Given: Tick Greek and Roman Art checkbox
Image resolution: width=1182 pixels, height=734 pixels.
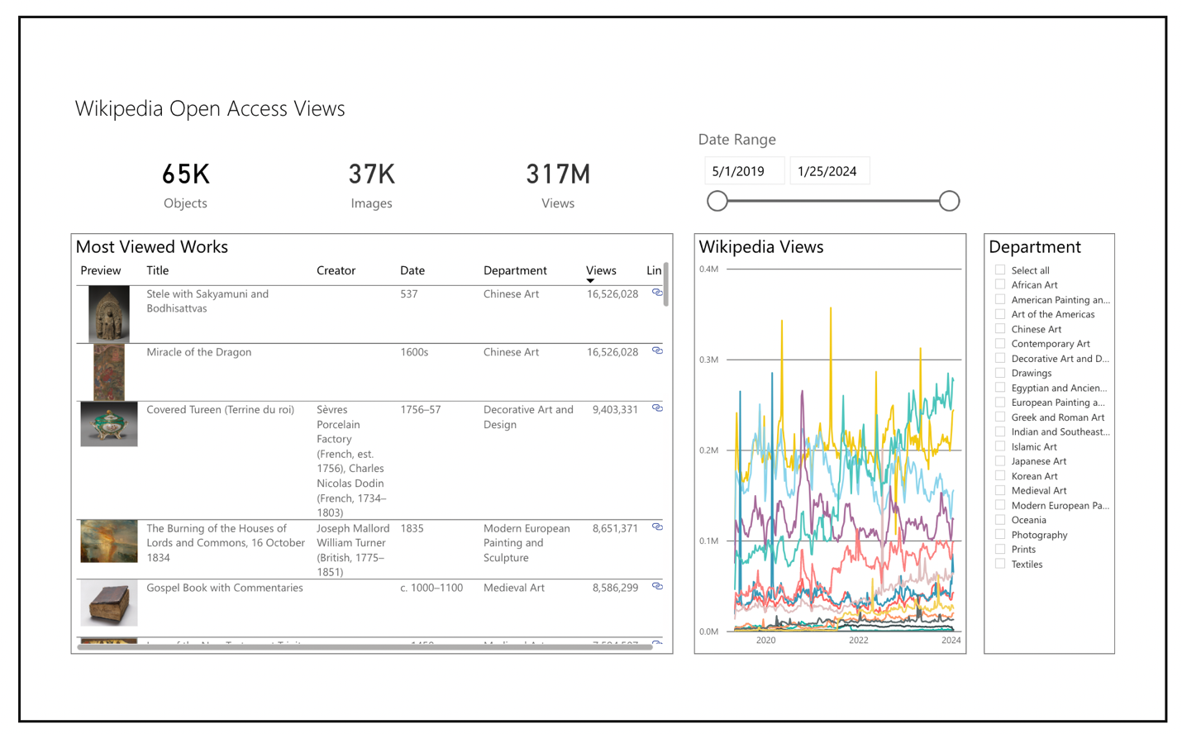Looking at the screenshot, I should pos(1000,417).
